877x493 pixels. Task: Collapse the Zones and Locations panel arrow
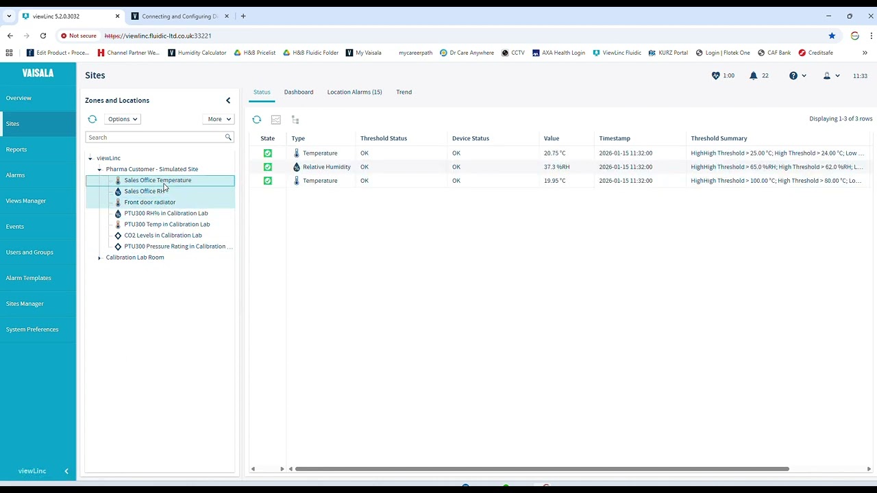(x=228, y=101)
